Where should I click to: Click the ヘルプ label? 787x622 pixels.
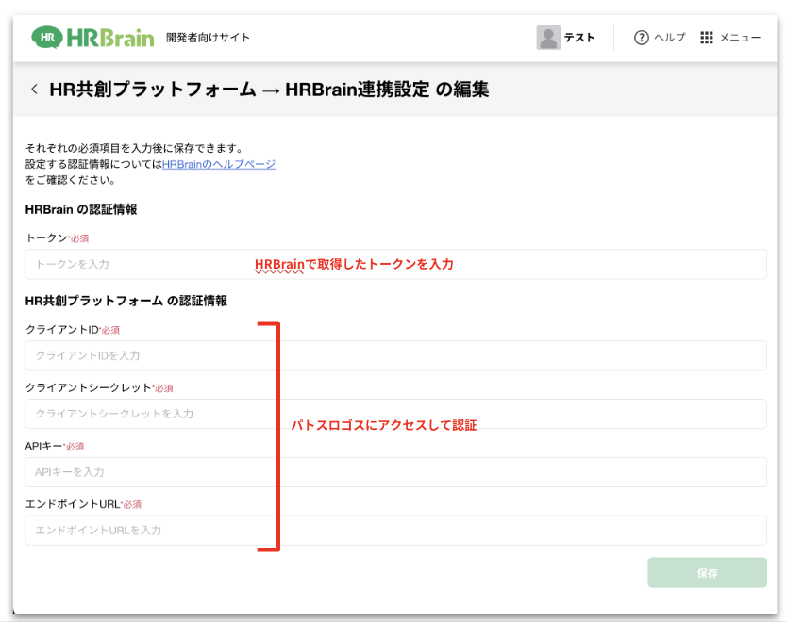669,38
